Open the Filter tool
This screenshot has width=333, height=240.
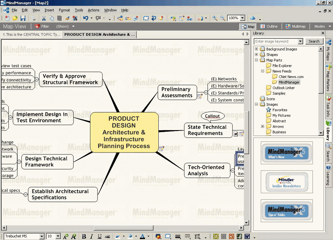(42, 26)
